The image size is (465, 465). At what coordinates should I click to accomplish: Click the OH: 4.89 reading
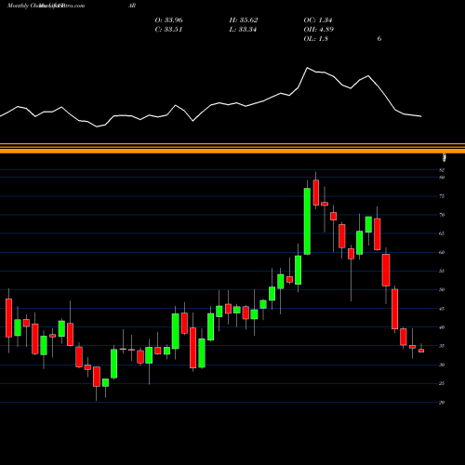click(x=318, y=30)
